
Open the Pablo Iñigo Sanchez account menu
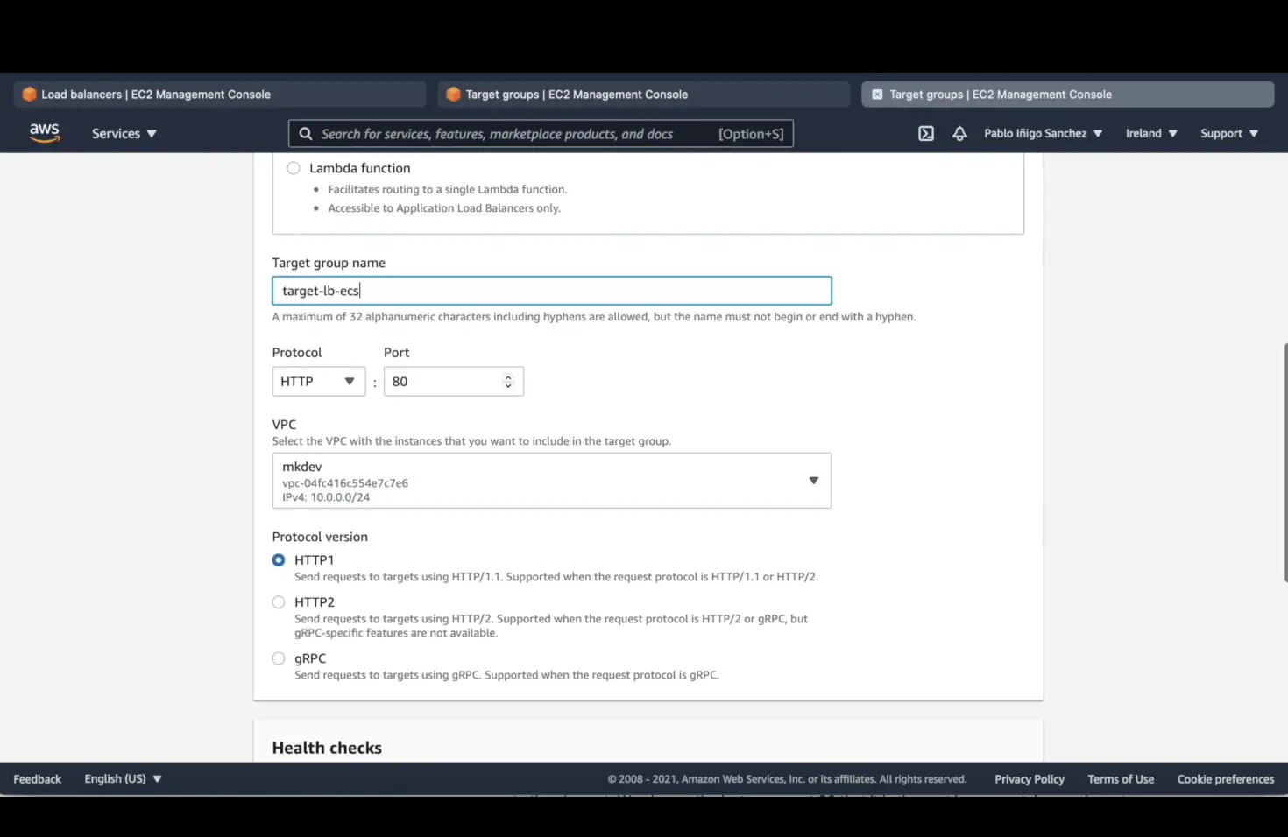coord(1043,133)
